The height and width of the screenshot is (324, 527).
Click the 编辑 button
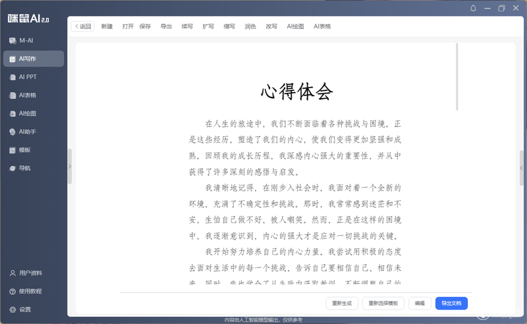point(420,303)
